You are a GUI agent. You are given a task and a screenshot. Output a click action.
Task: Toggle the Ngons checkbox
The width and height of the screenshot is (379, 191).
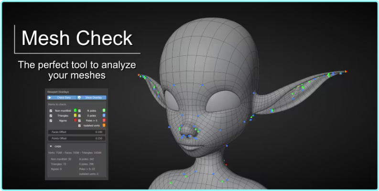click(51, 120)
